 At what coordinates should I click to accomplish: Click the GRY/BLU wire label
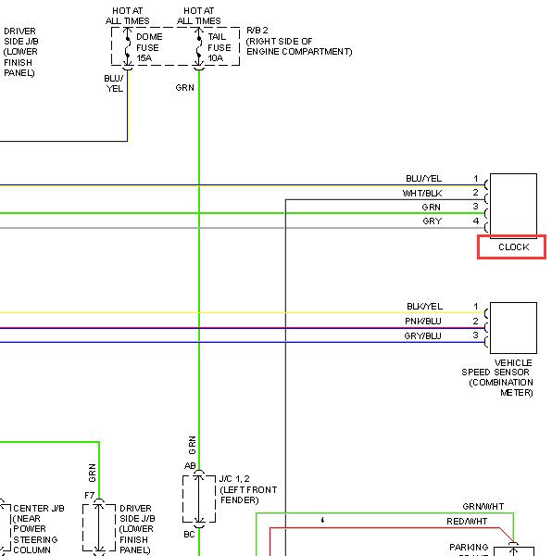coord(422,335)
